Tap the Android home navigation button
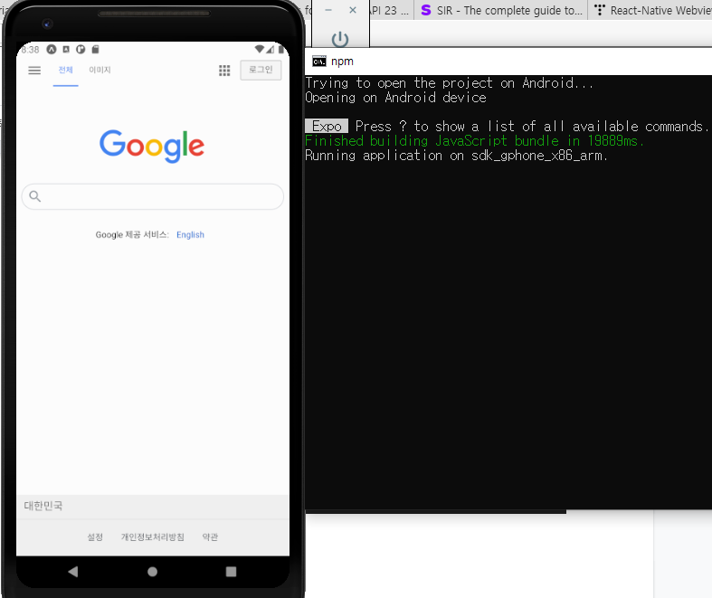Screen dimensions: 712x598 coord(153,572)
